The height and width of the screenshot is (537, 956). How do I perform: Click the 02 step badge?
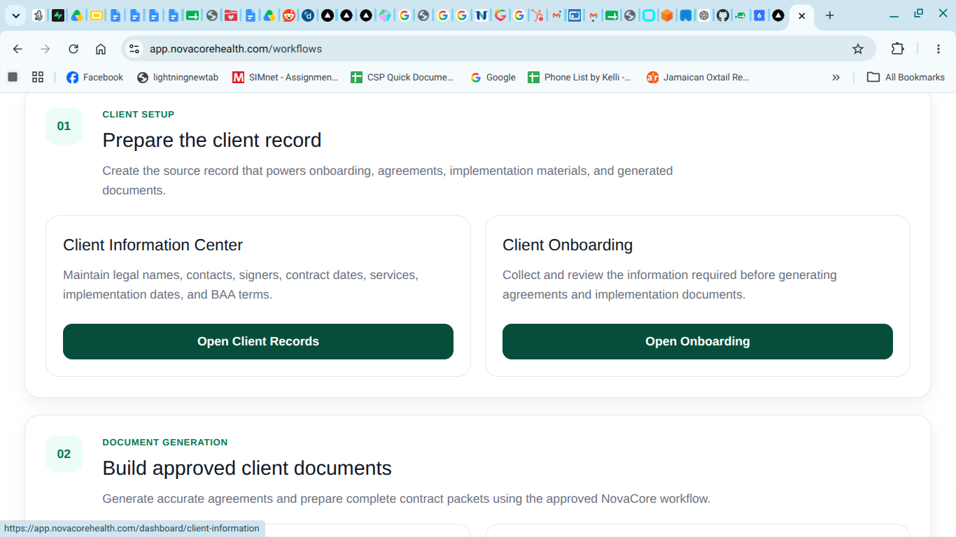click(64, 454)
